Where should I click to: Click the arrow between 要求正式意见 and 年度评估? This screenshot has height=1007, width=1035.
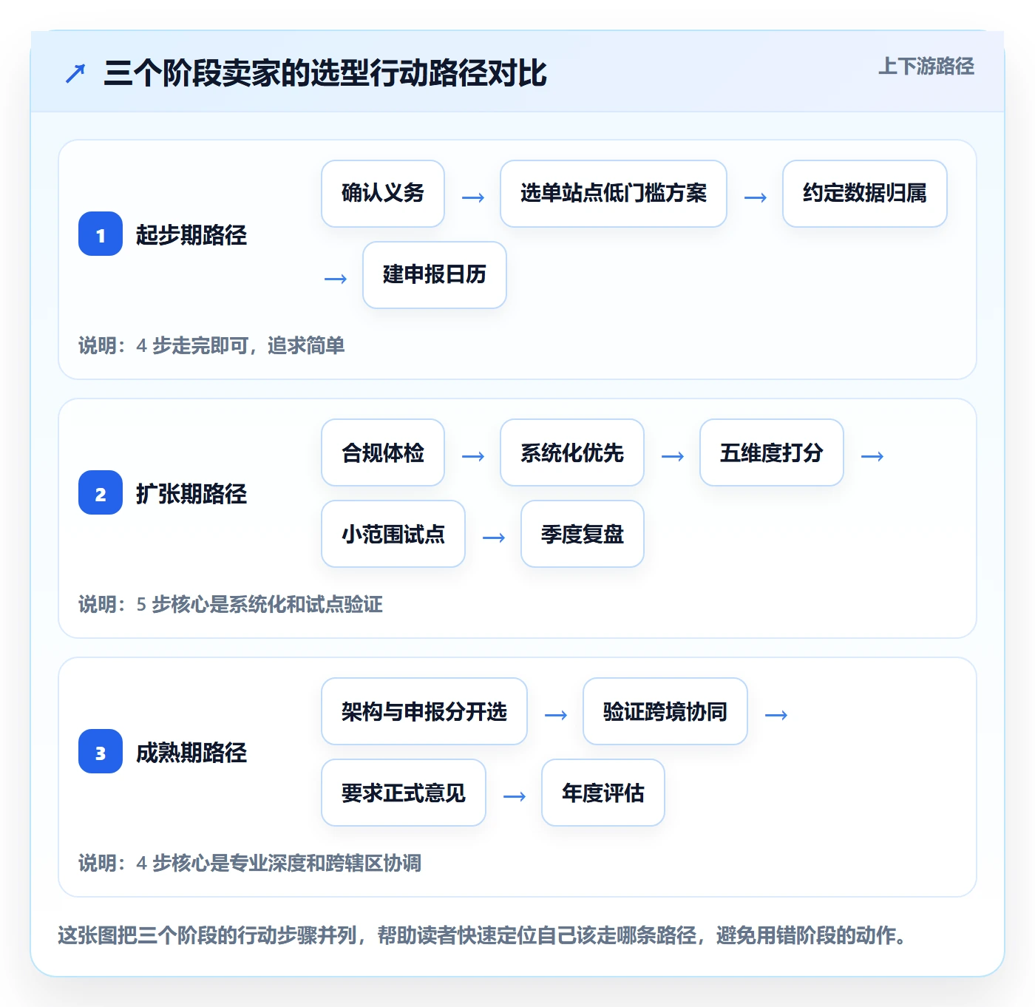(515, 796)
